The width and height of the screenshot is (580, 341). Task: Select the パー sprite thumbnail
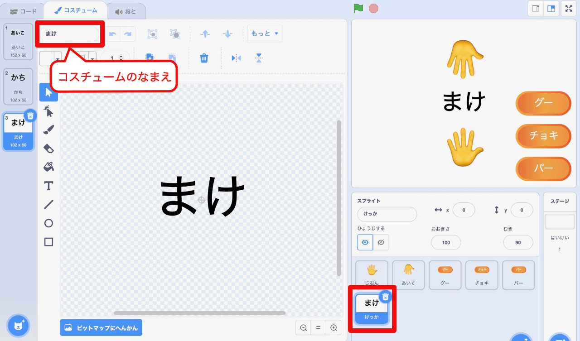point(518,275)
